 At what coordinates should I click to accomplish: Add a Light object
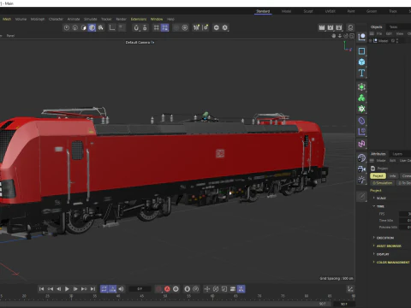click(361, 180)
